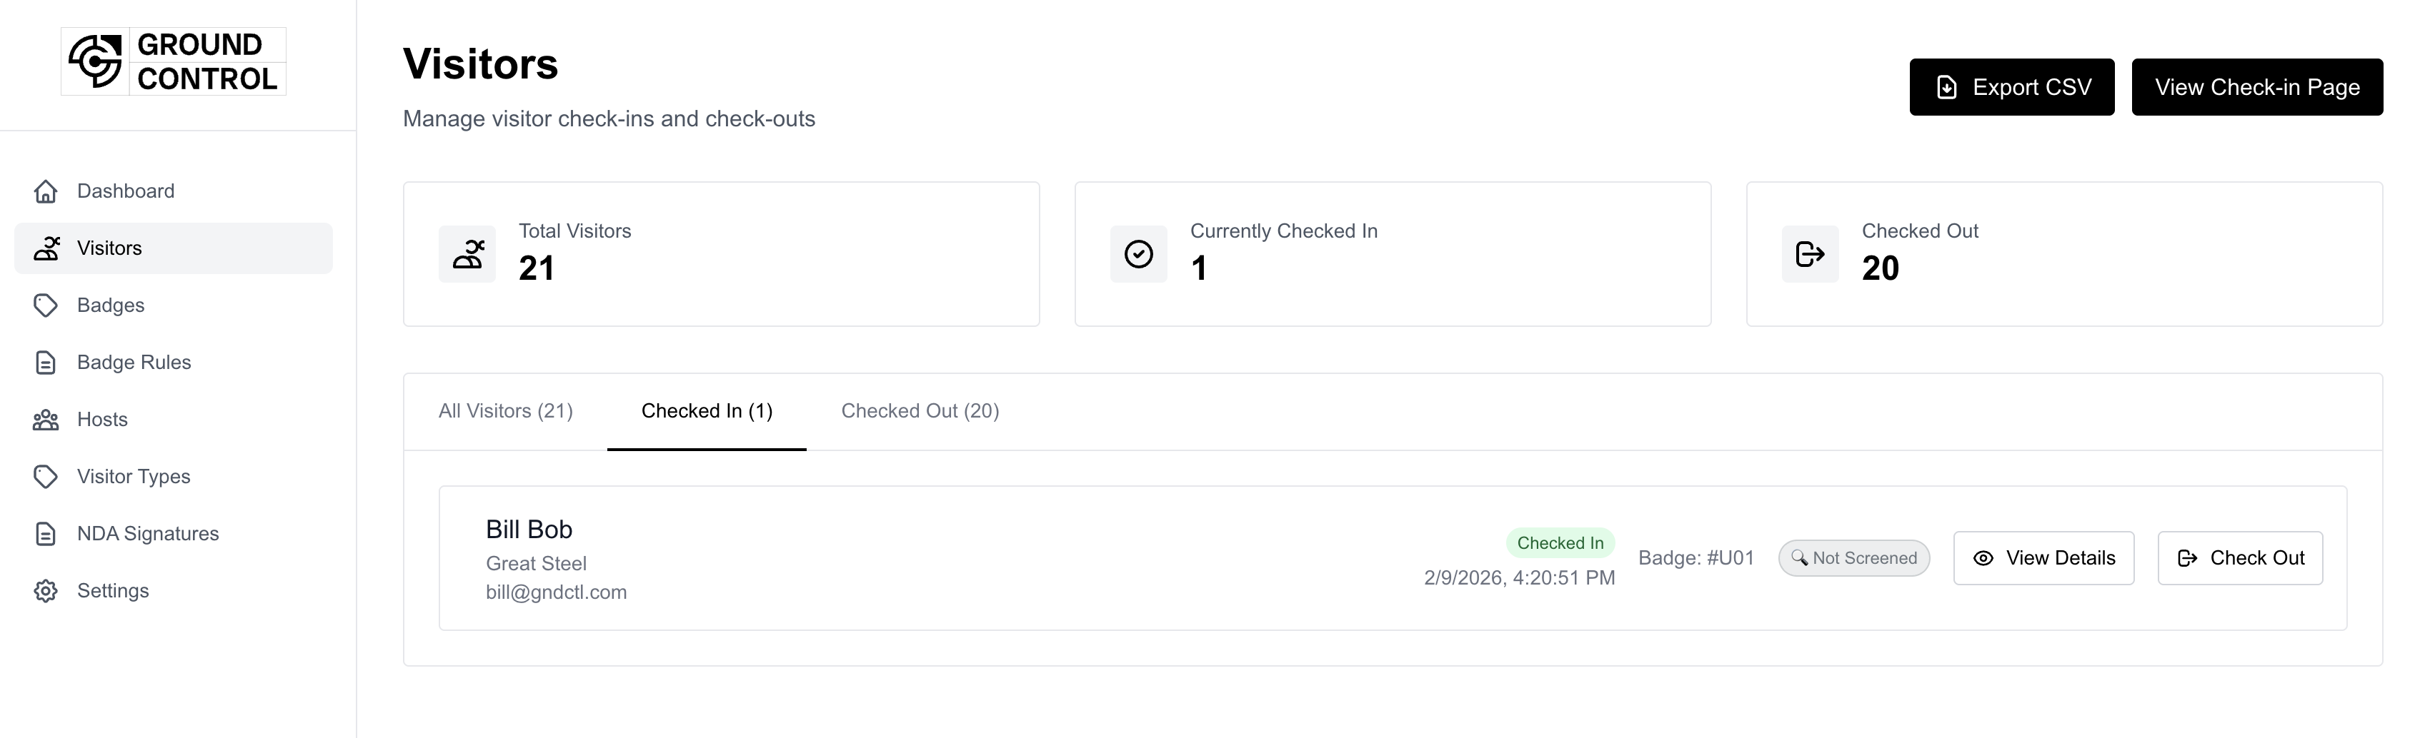This screenshot has height=738, width=2415.
Task: Click the Badge Rules document icon
Action: (x=46, y=363)
